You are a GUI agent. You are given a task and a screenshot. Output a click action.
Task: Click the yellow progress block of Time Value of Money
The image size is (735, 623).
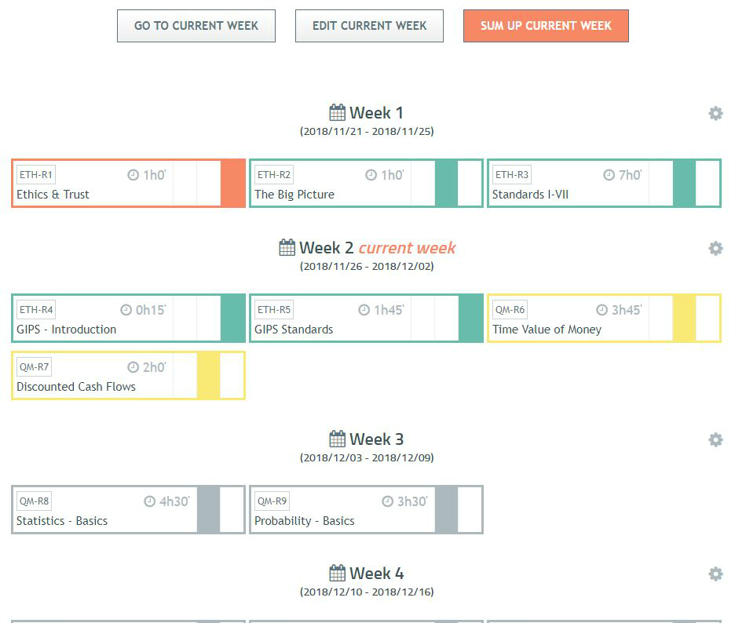684,319
